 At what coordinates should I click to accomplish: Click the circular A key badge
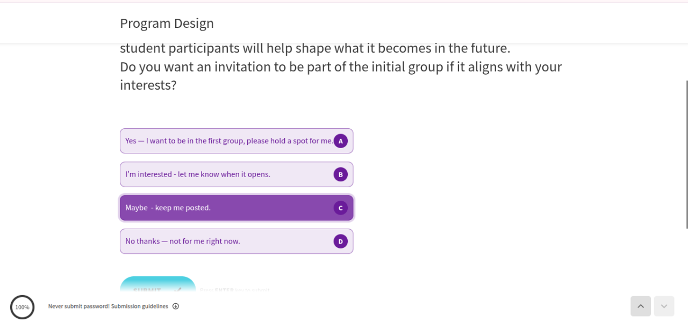coord(340,141)
